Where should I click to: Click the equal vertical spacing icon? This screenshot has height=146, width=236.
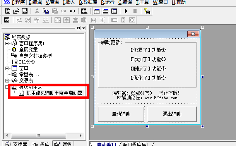click(x=102, y=20)
